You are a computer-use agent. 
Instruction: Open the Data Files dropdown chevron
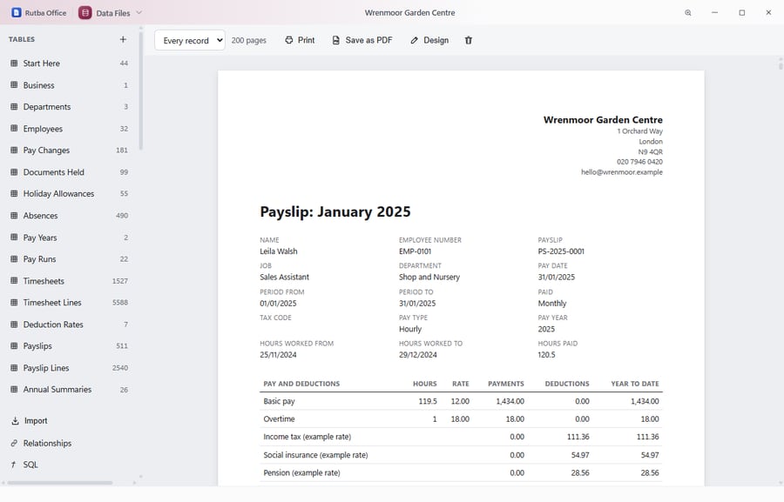139,12
